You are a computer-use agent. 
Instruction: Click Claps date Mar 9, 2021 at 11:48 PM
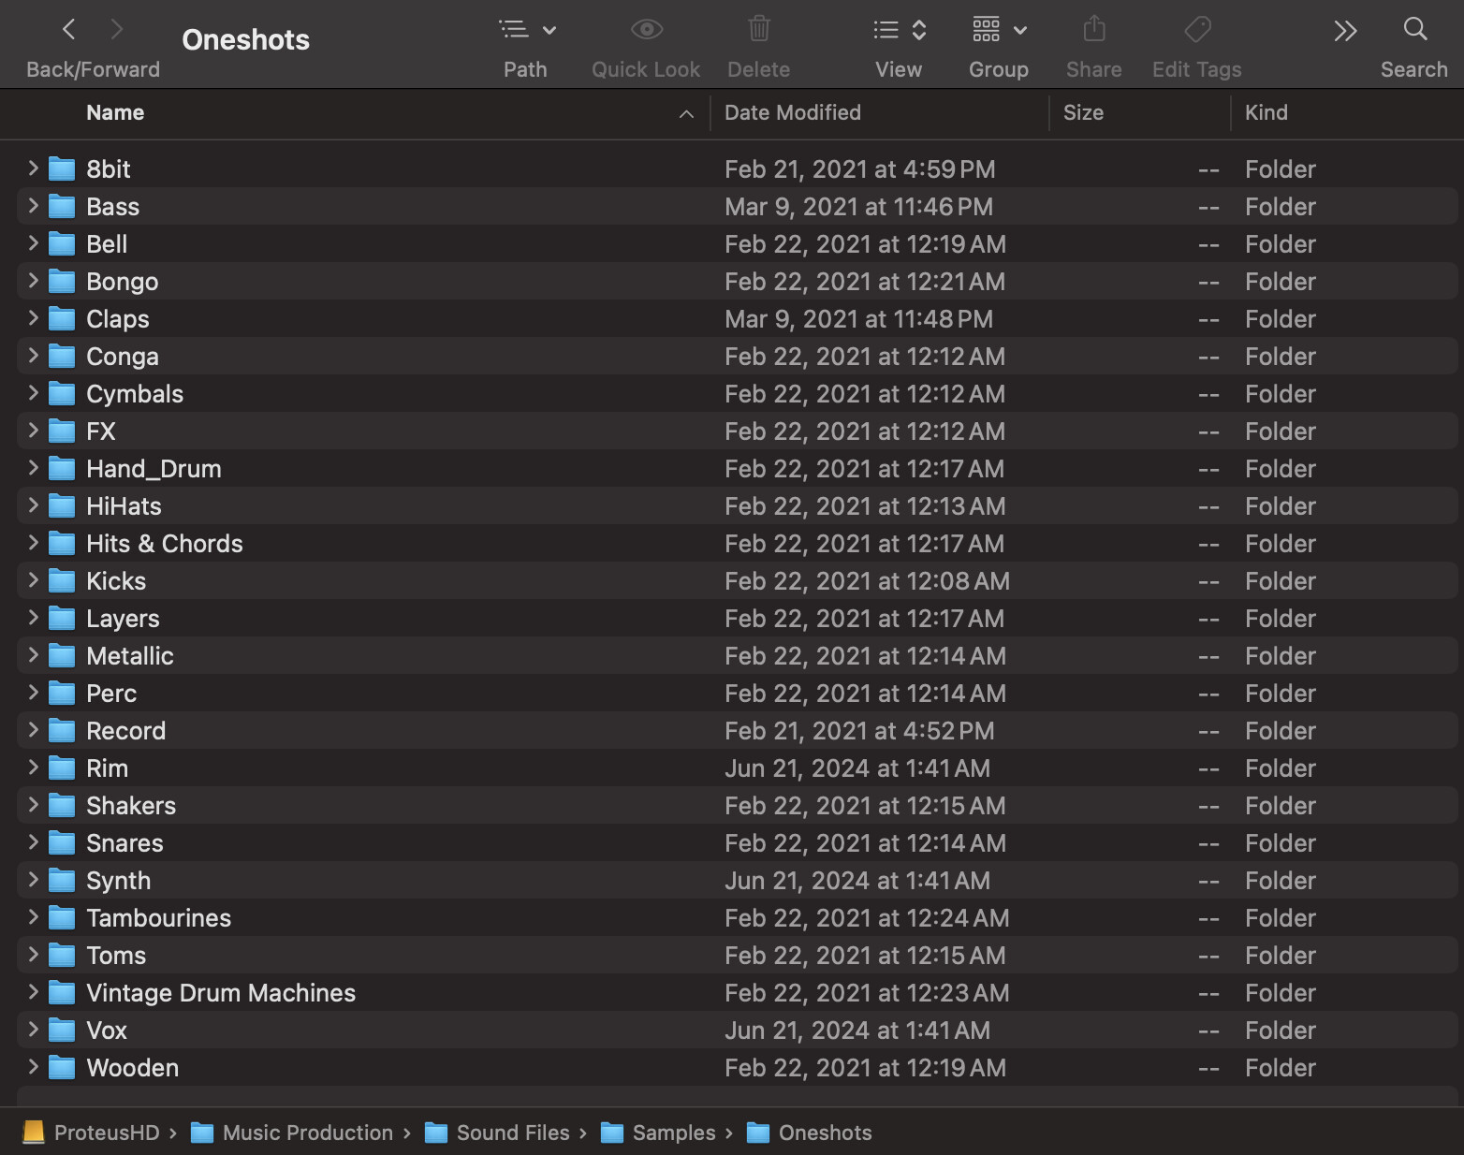[x=858, y=319]
